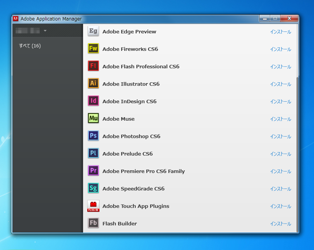Screen dimensions: 314x250
Task: Close the Adobe Application Manager window
Action: click(x=289, y=19)
